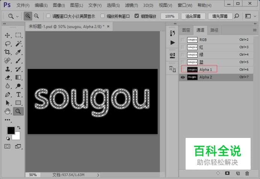Select the Path Selection tool
Screen dimensions: 260x179
pyautogui.click(x=7, y=103)
